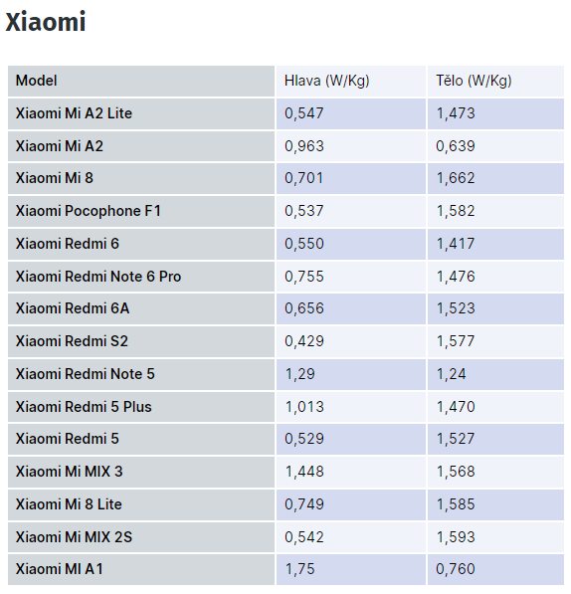Click Xiaomi Mi A2 model cell

click(141, 146)
